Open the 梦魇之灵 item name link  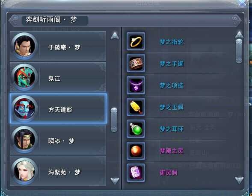pyautogui.click(x=172, y=151)
